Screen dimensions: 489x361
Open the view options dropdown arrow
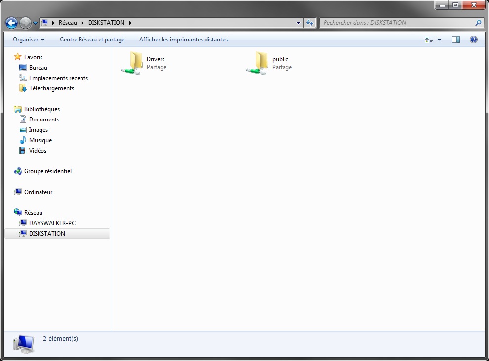click(x=440, y=40)
